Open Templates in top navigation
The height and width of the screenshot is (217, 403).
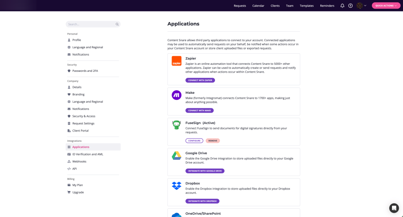[x=307, y=5]
